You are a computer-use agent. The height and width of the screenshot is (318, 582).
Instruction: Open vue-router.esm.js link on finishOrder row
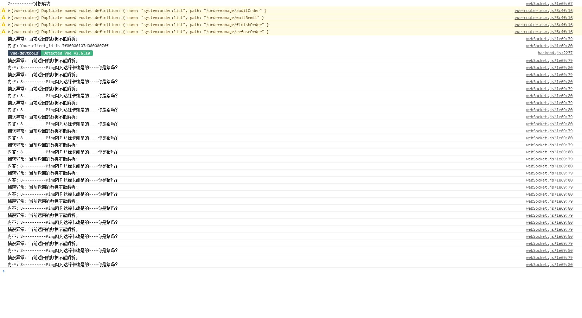pyautogui.click(x=543, y=25)
